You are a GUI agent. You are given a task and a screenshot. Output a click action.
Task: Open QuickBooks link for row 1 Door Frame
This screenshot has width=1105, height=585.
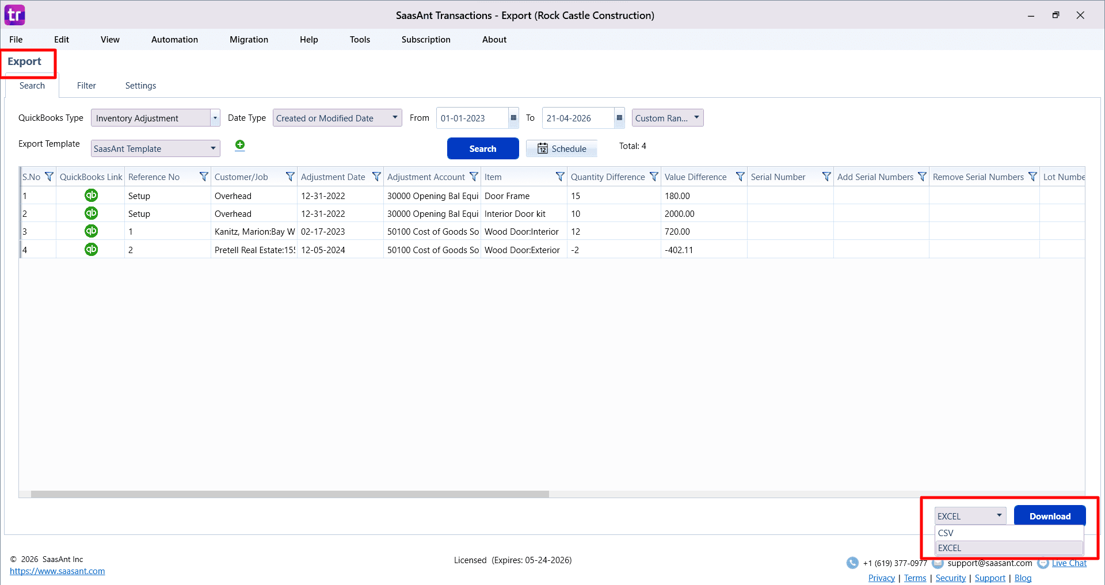click(x=91, y=196)
